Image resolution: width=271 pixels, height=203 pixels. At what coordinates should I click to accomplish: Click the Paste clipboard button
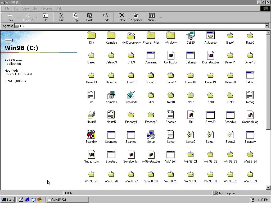(x=90, y=17)
